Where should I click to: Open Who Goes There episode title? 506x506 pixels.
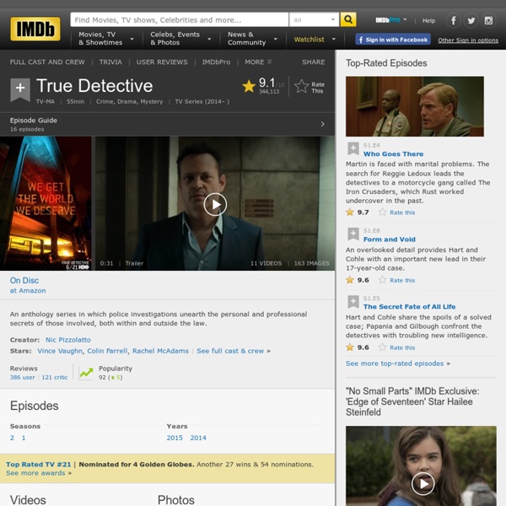click(393, 154)
